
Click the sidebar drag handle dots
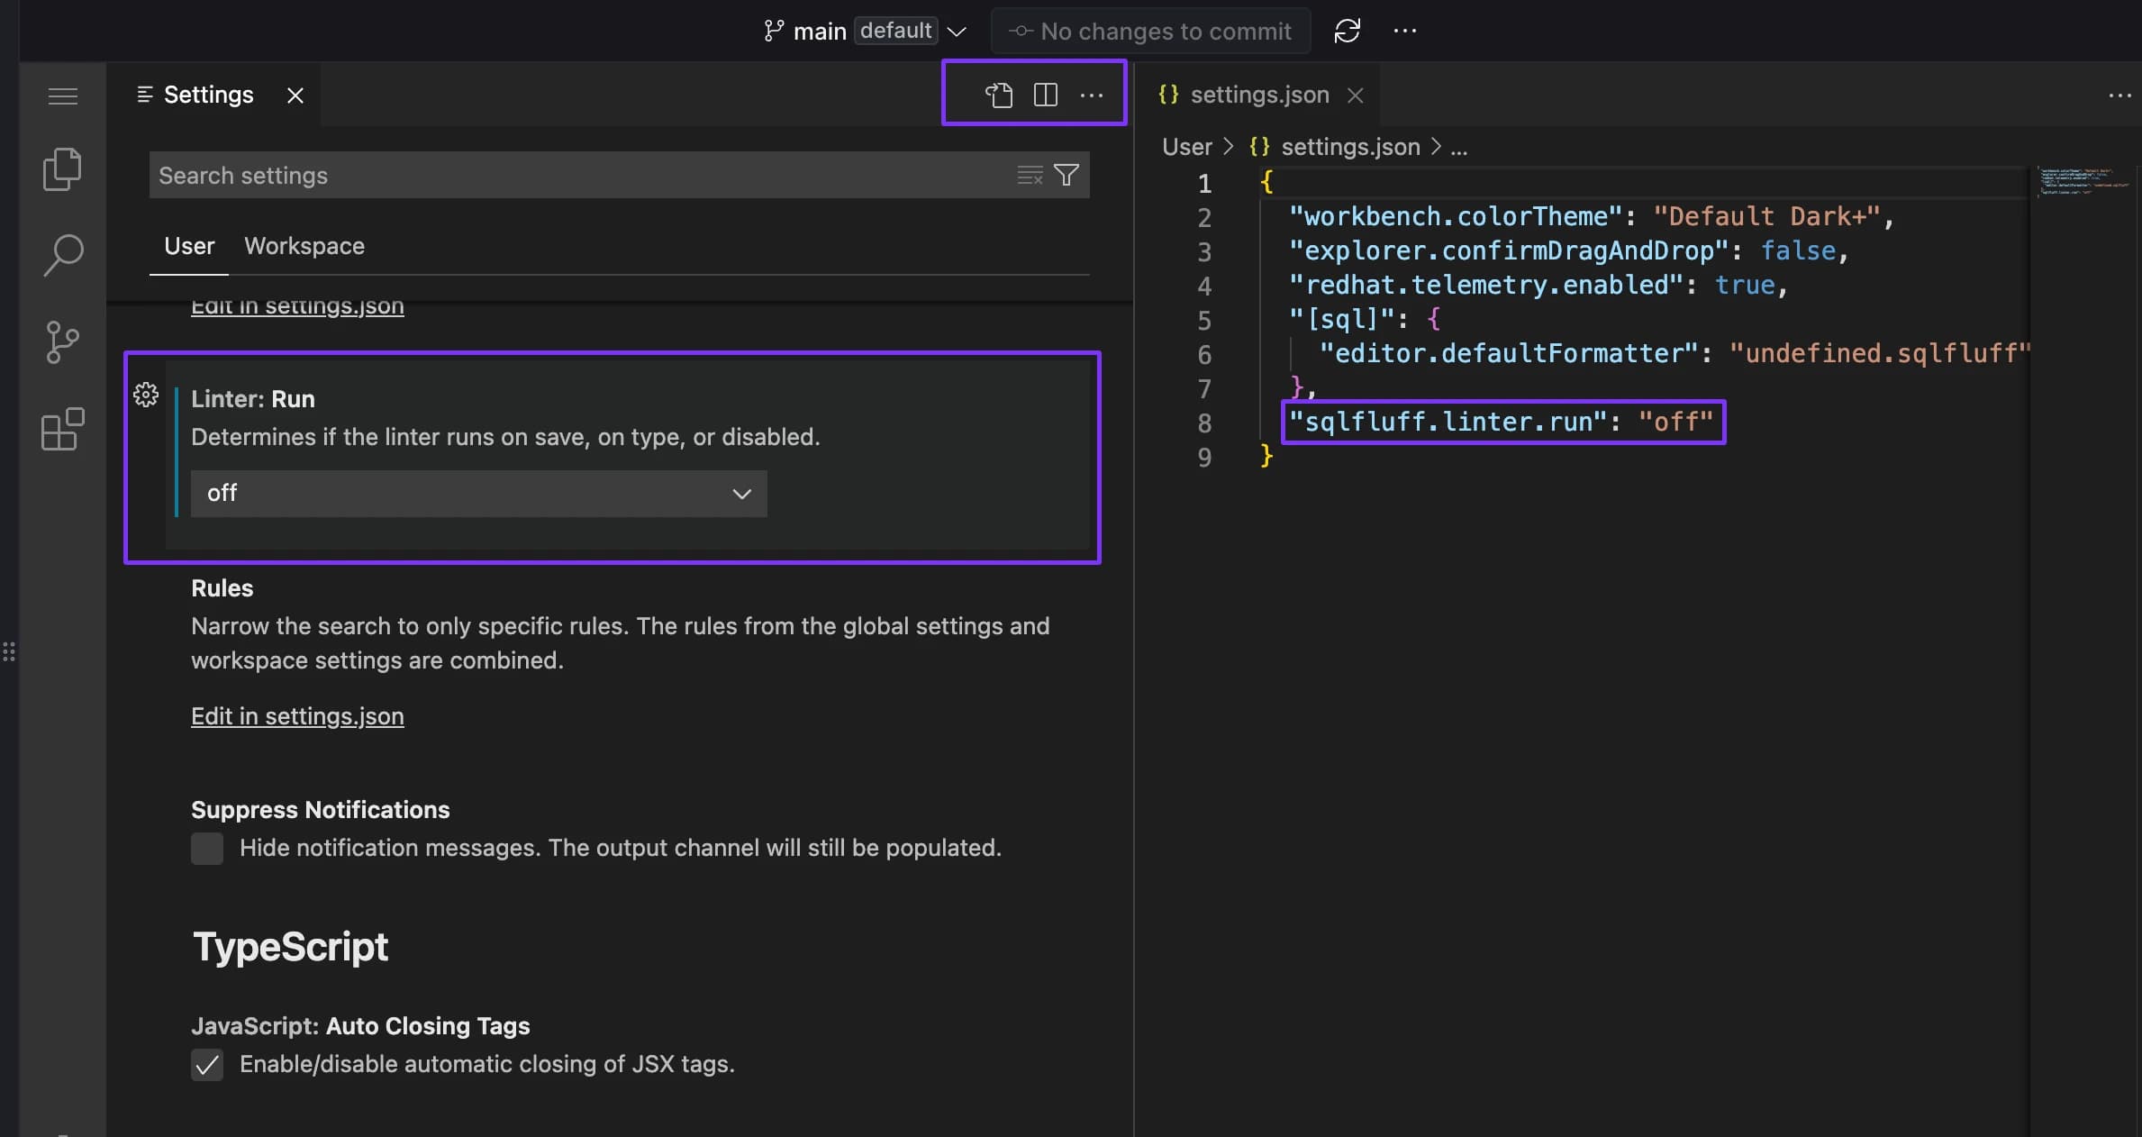(9, 652)
